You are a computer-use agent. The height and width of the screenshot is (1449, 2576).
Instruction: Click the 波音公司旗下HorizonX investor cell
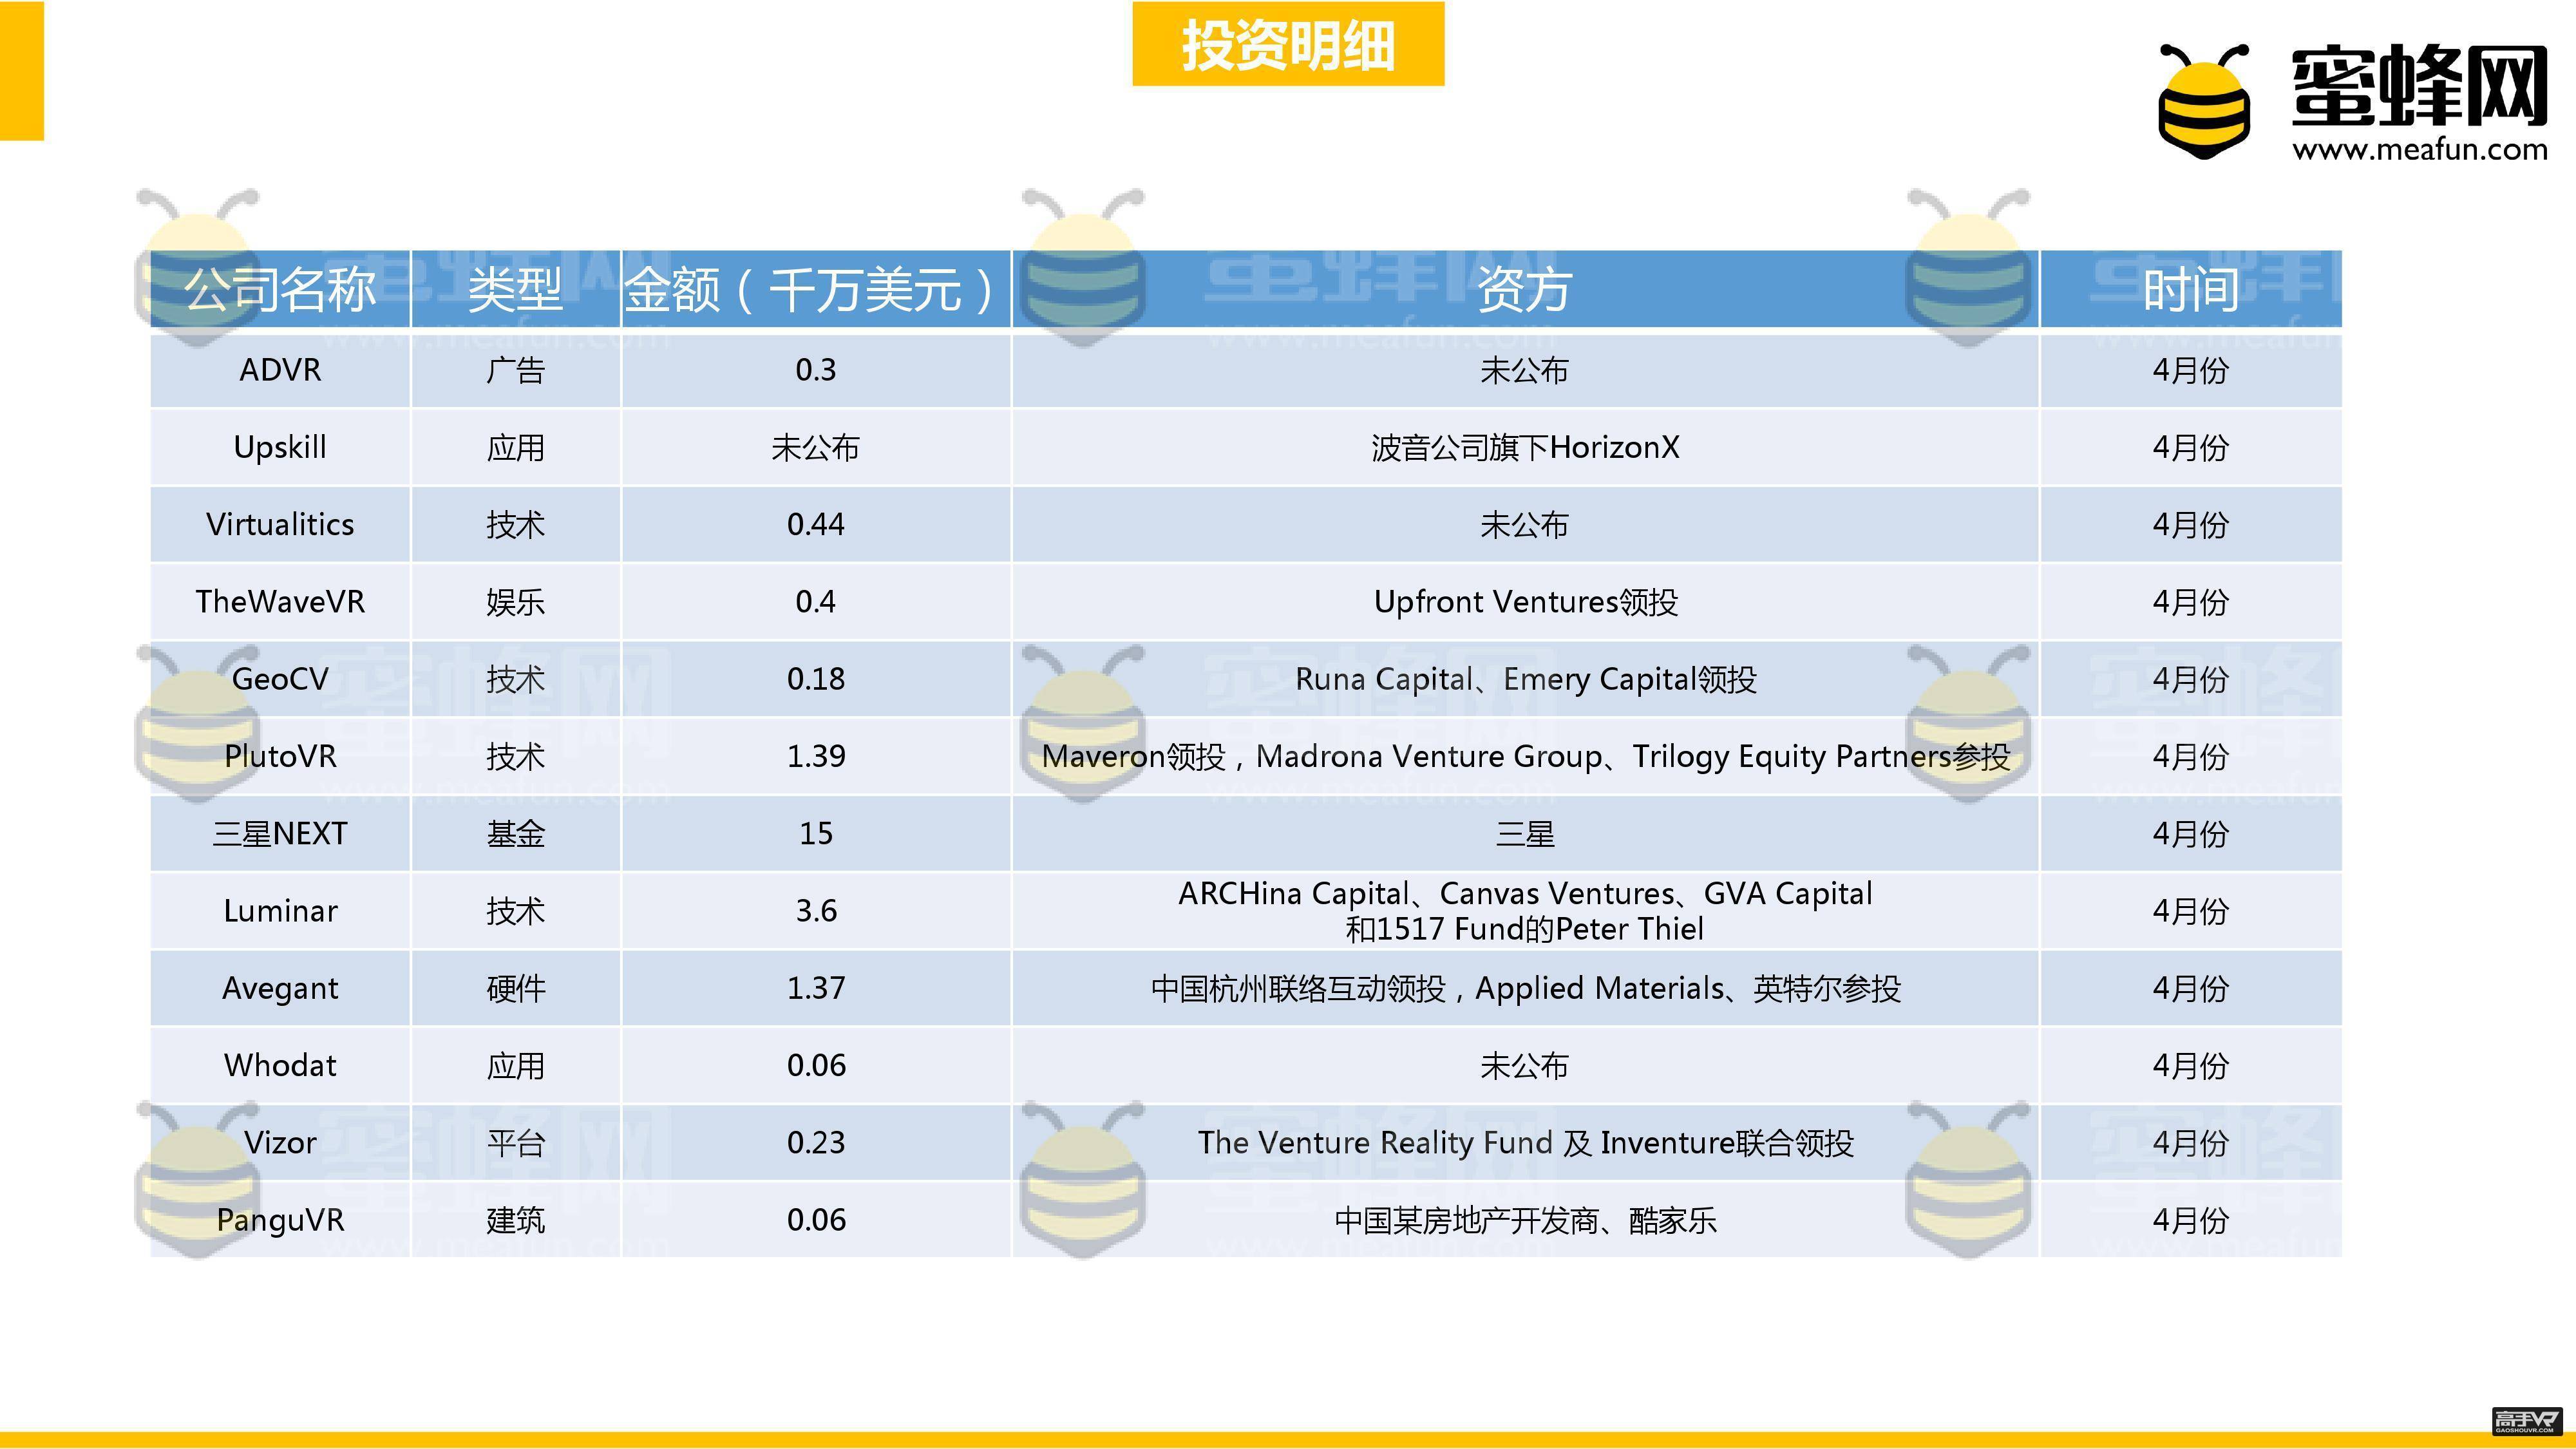tap(1525, 447)
